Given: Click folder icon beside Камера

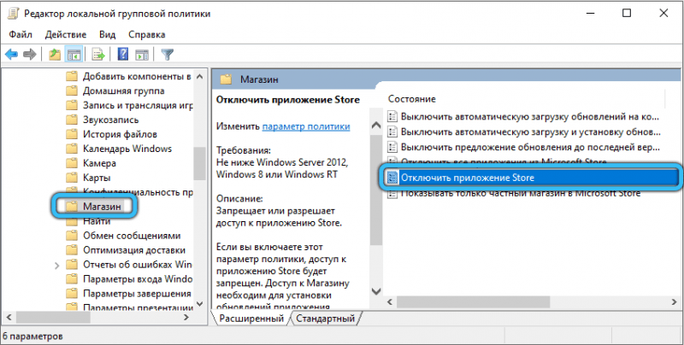Looking at the screenshot, I should pyautogui.click(x=72, y=163).
